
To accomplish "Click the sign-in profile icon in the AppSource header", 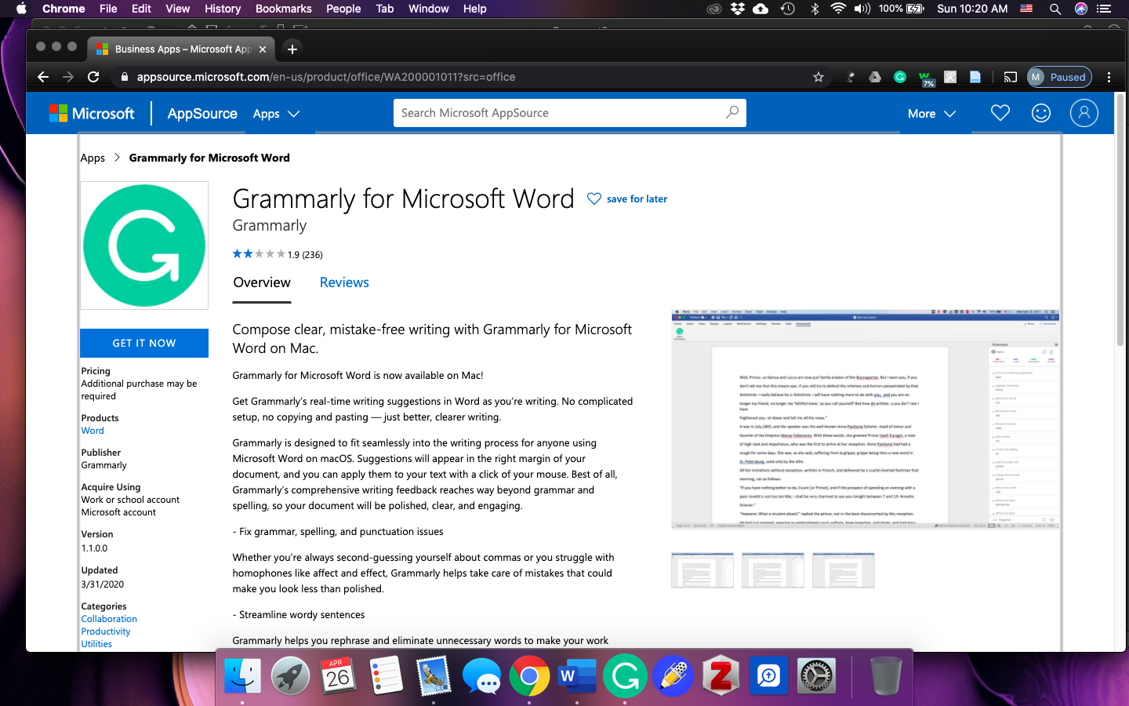I will coord(1084,113).
